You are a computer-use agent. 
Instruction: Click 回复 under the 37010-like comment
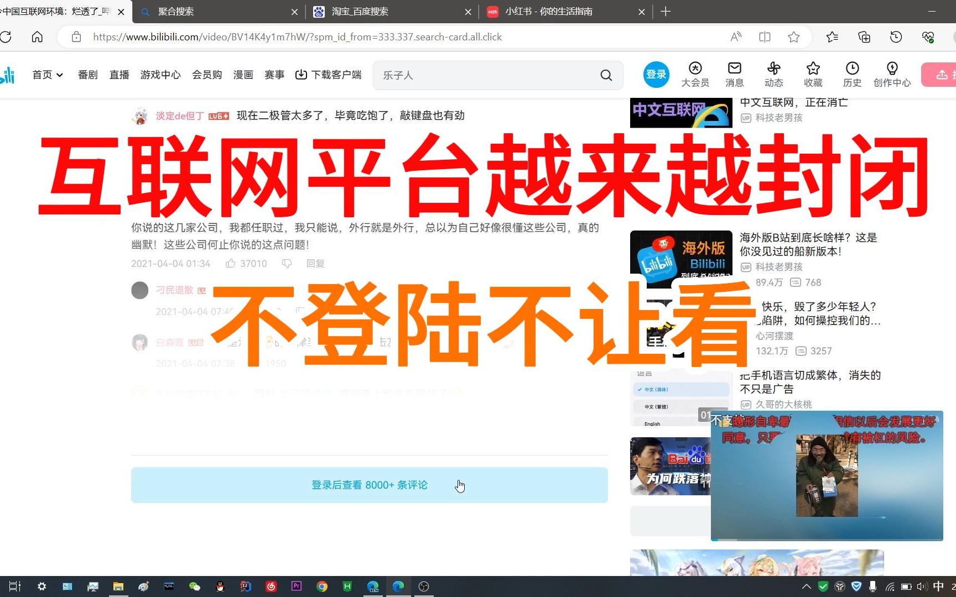pos(315,264)
